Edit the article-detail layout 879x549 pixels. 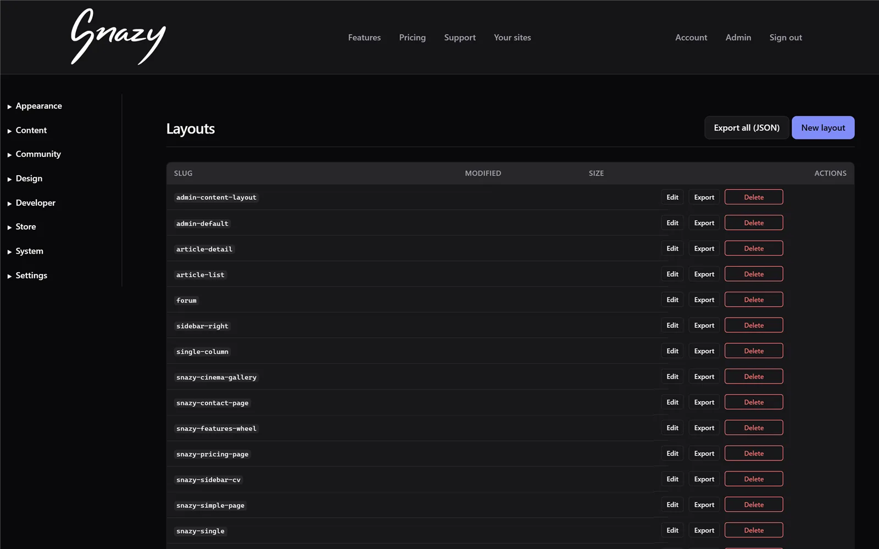click(x=672, y=248)
